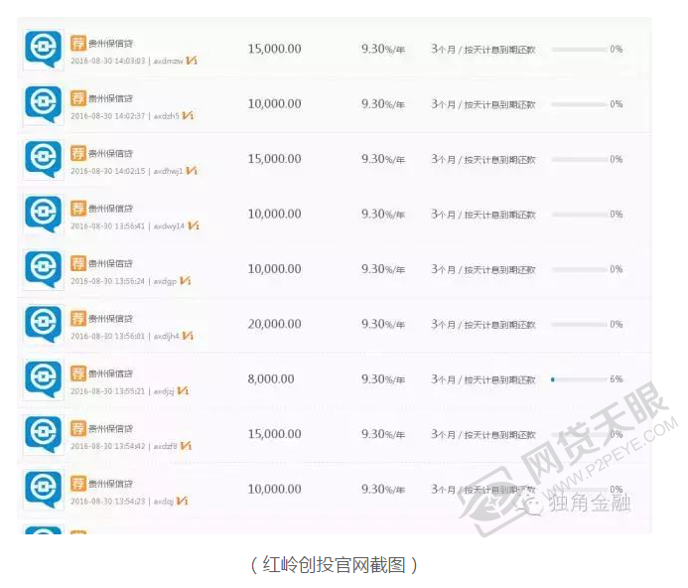Click the V1 level badge beside axdgp

(x=186, y=281)
